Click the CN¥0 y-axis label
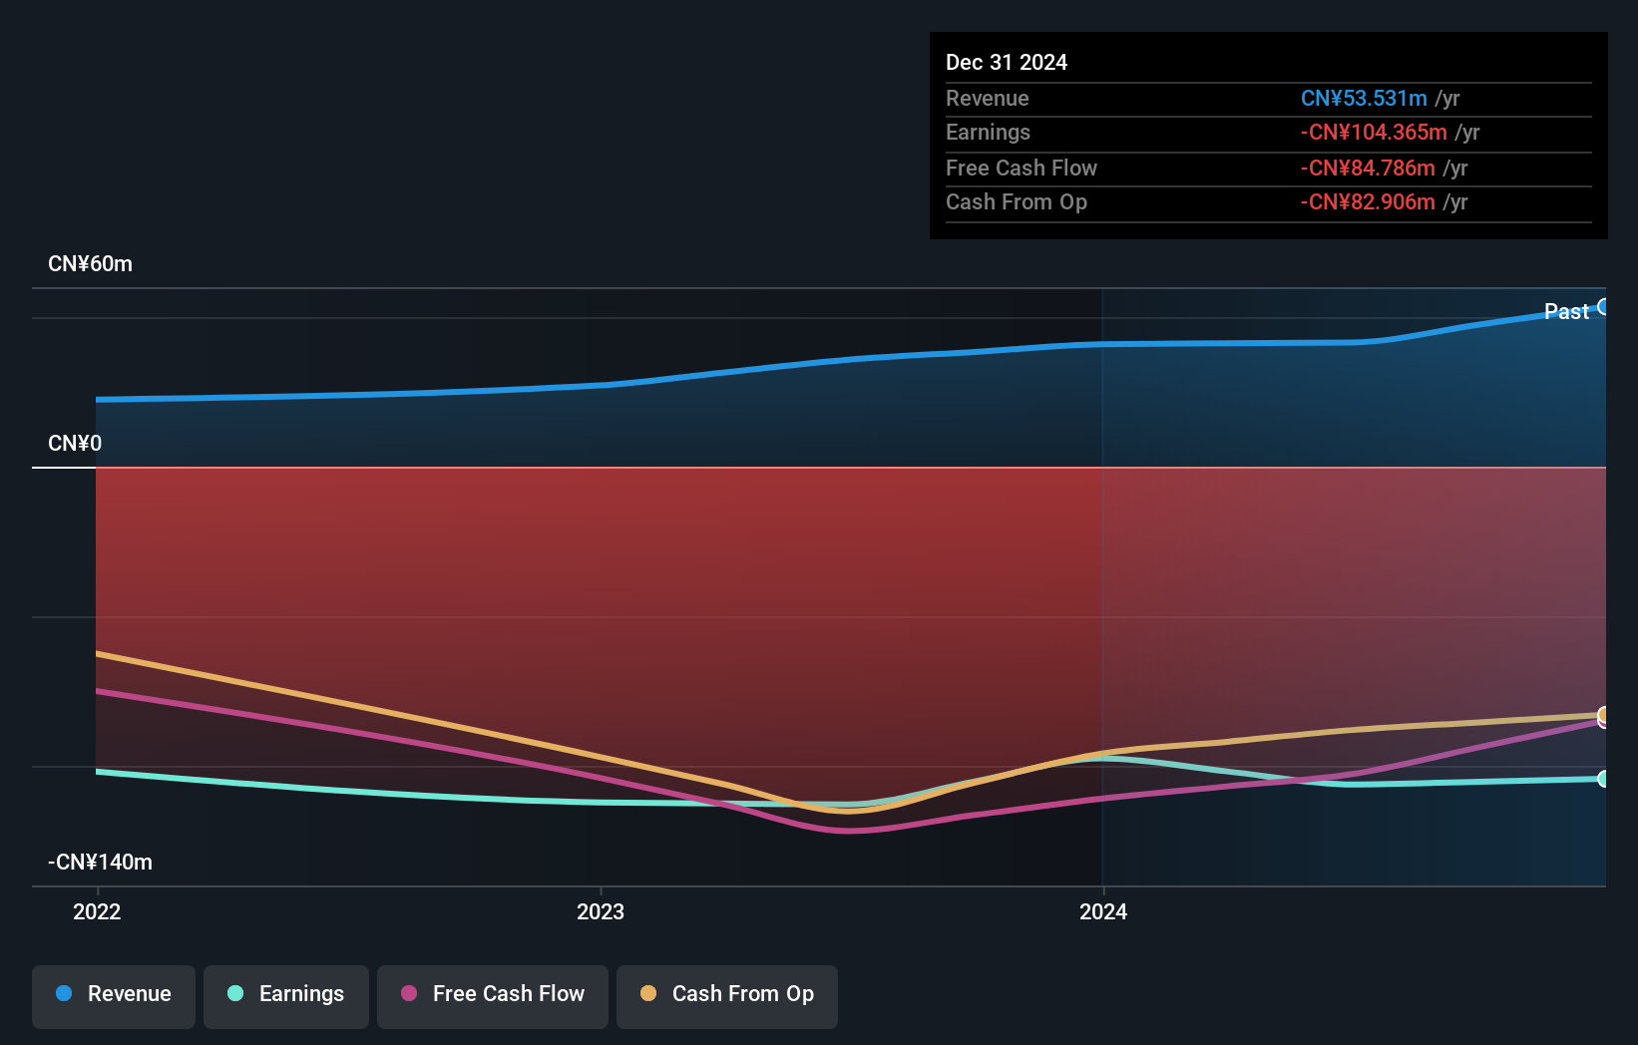This screenshot has height=1045, width=1638. (75, 444)
